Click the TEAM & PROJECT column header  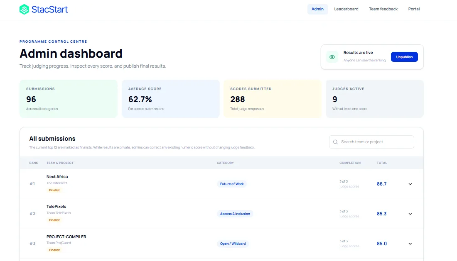[x=60, y=163]
